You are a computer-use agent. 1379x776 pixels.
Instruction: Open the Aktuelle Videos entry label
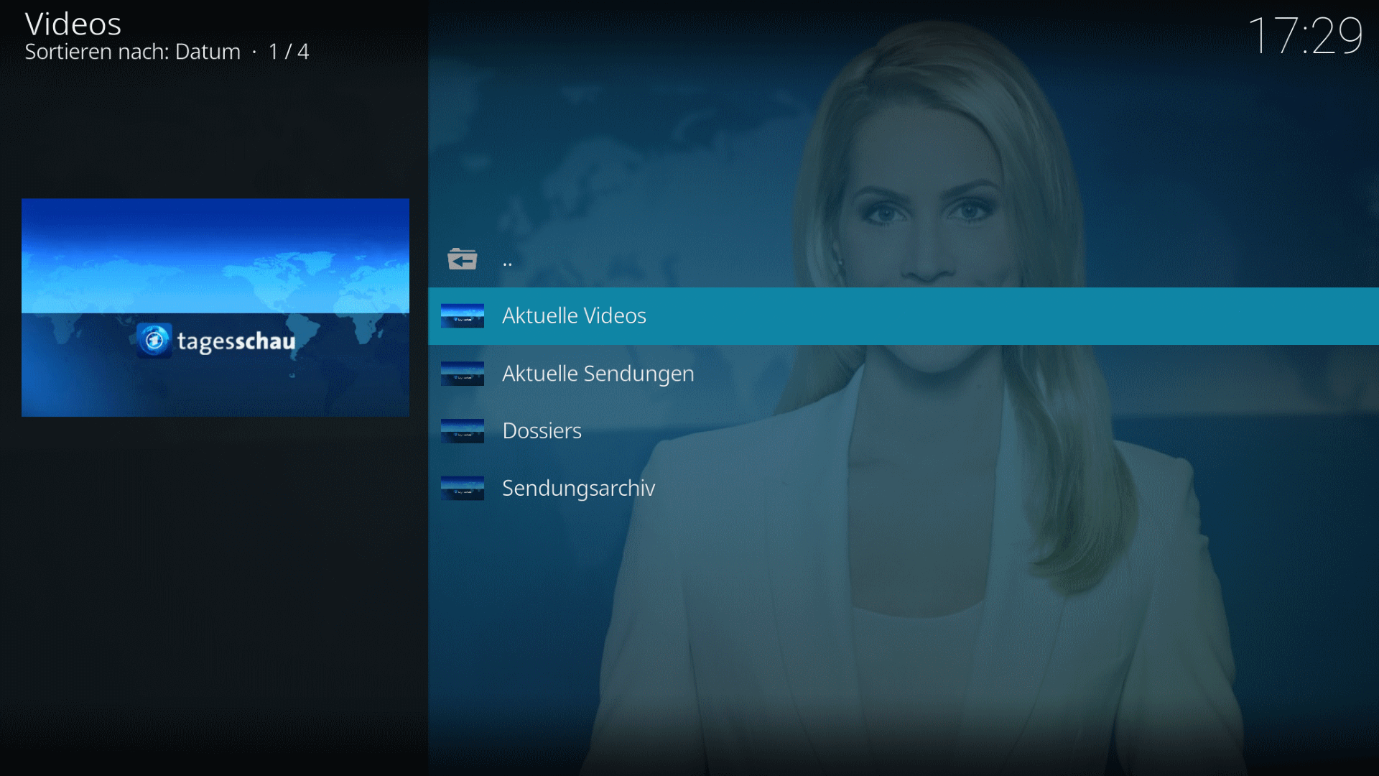click(574, 316)
